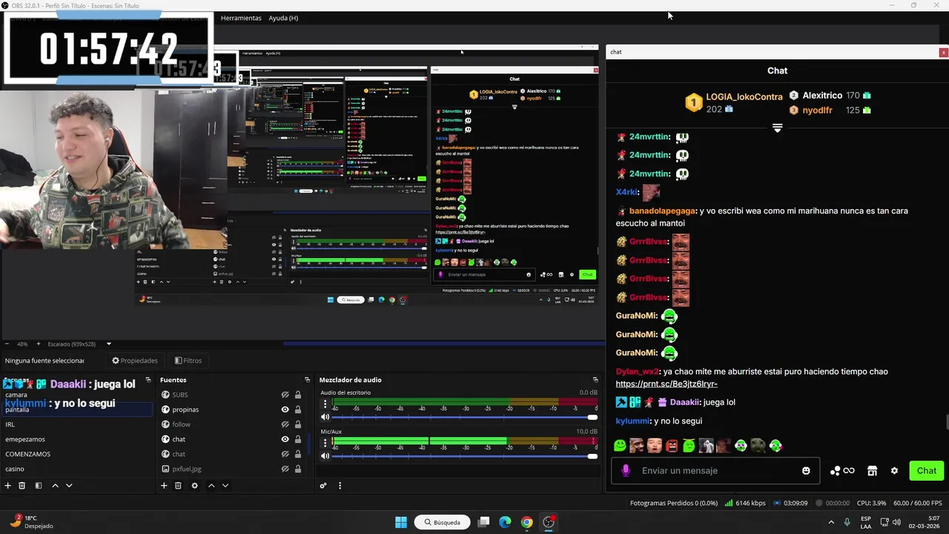The image size is (949, 534).
Task: Delete selected source with Fuentes trash icon
Action: (178, 486)
